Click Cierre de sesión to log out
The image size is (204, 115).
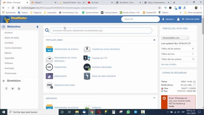[x=191, y=19]
